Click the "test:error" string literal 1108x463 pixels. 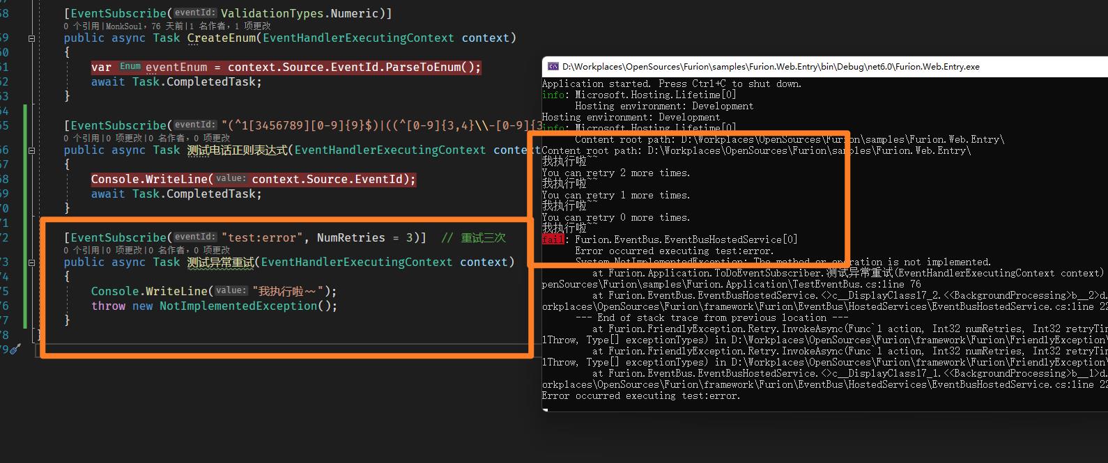pyautogui.click(x=262, y=238)
